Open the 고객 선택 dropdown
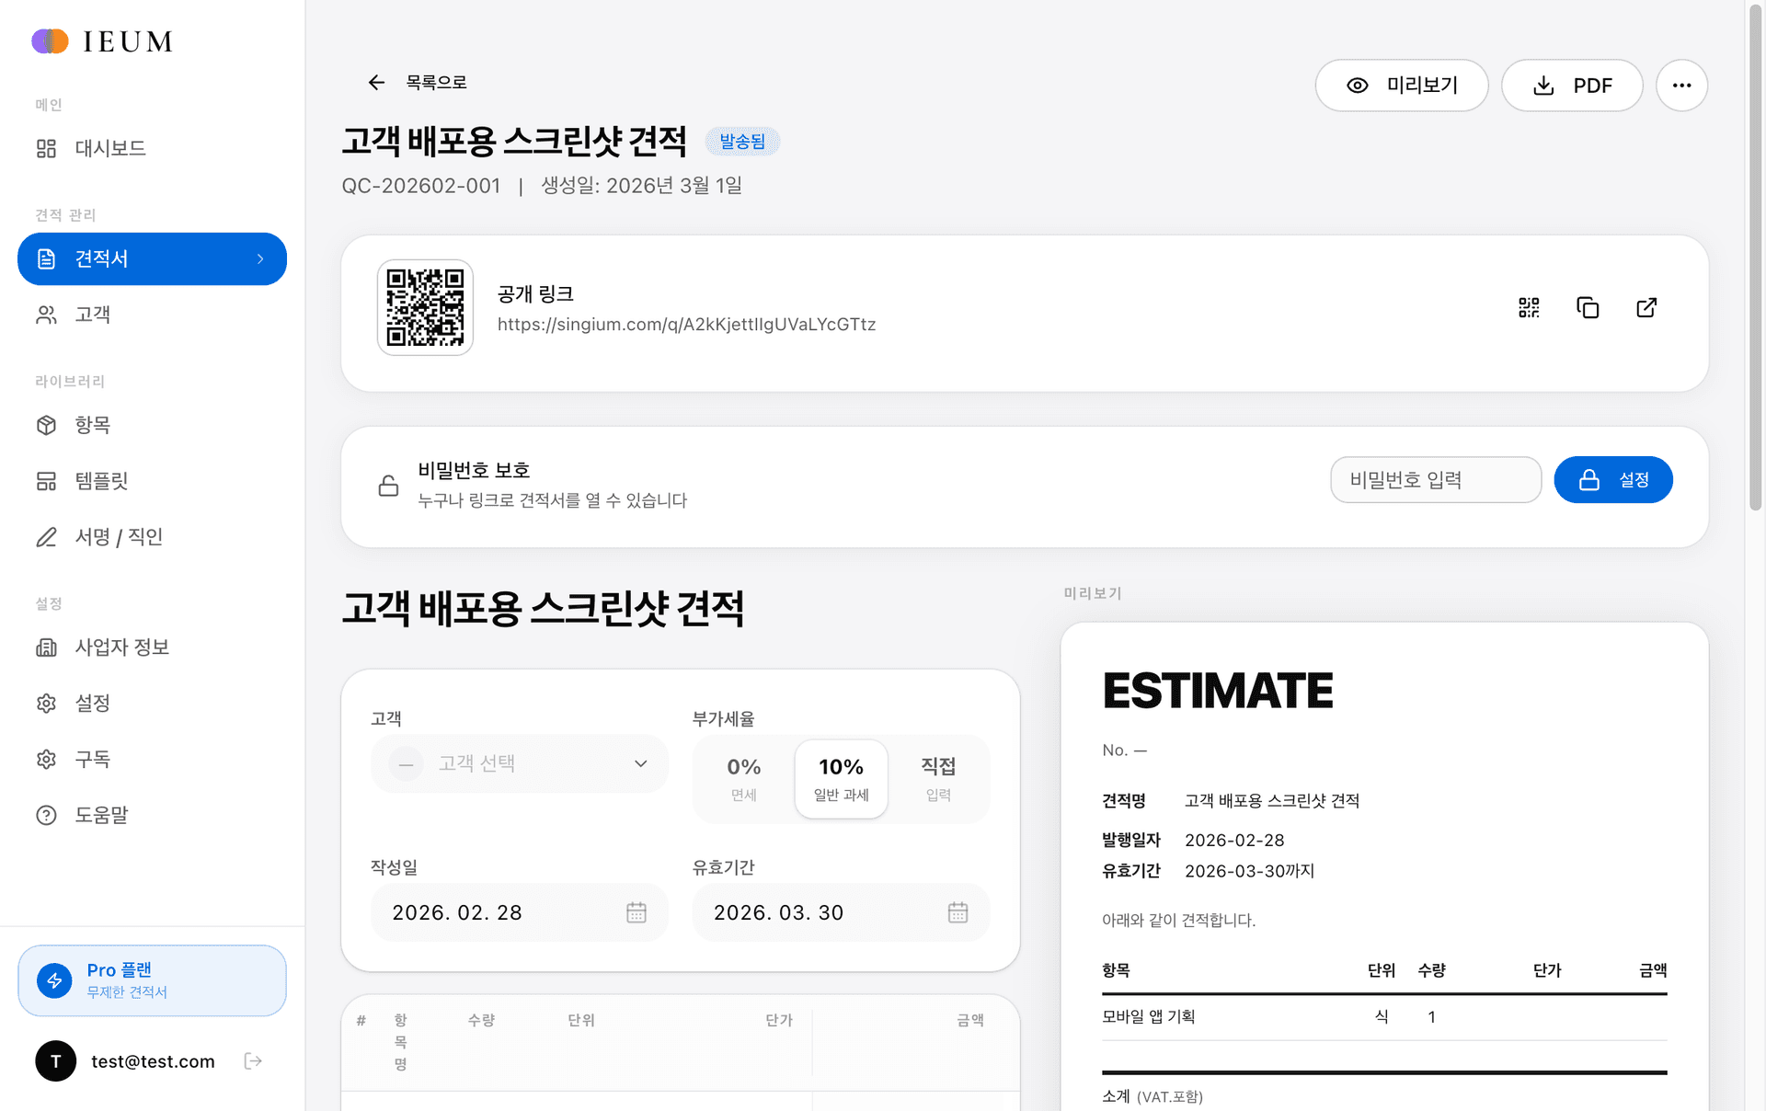 pyautogui.click(x=519, y=763)
